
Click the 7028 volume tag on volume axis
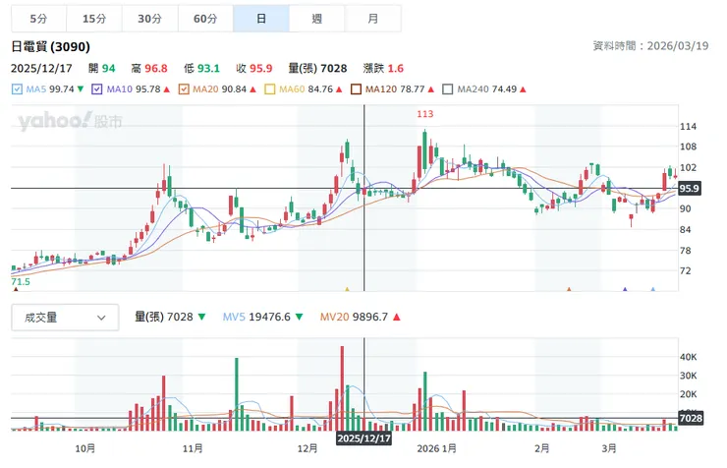[x=691, y=418]
